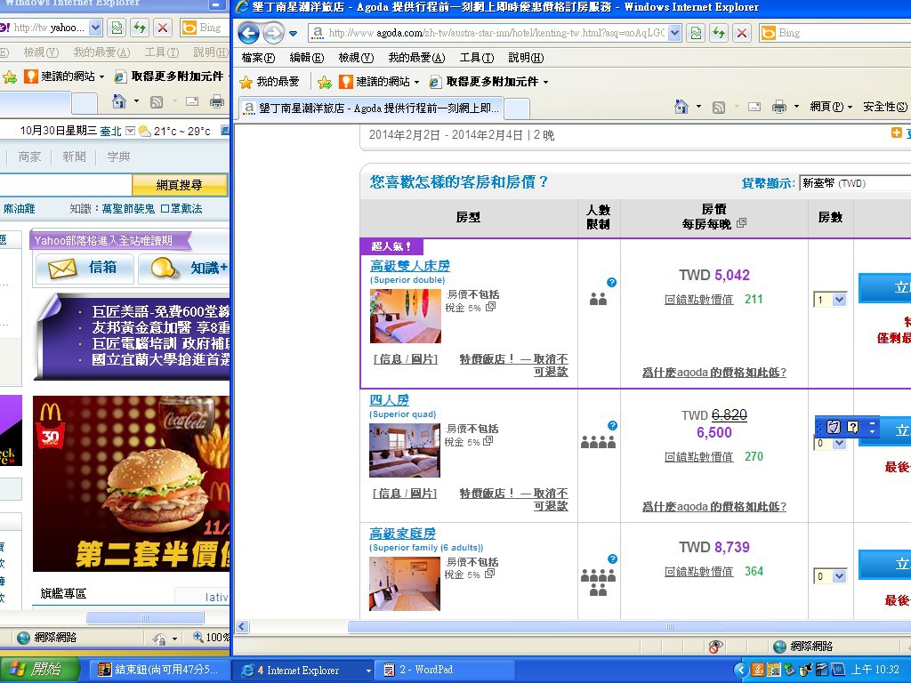Open home page in Agoda window
This screenshot has height=683, width=911.
pos(681,107)
